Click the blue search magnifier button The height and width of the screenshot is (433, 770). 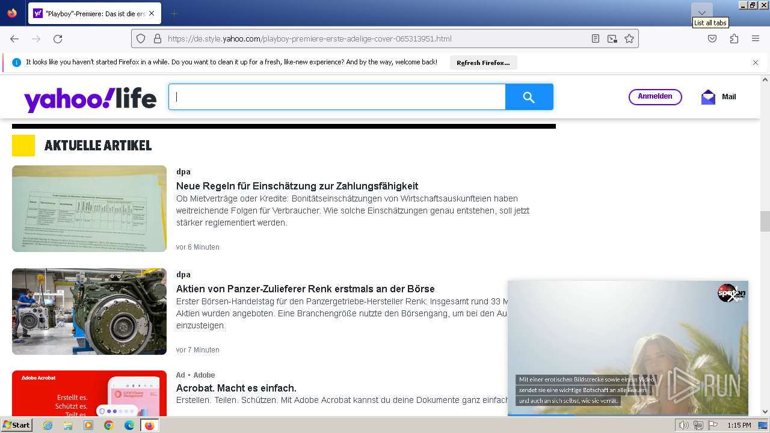pos(529,97)
